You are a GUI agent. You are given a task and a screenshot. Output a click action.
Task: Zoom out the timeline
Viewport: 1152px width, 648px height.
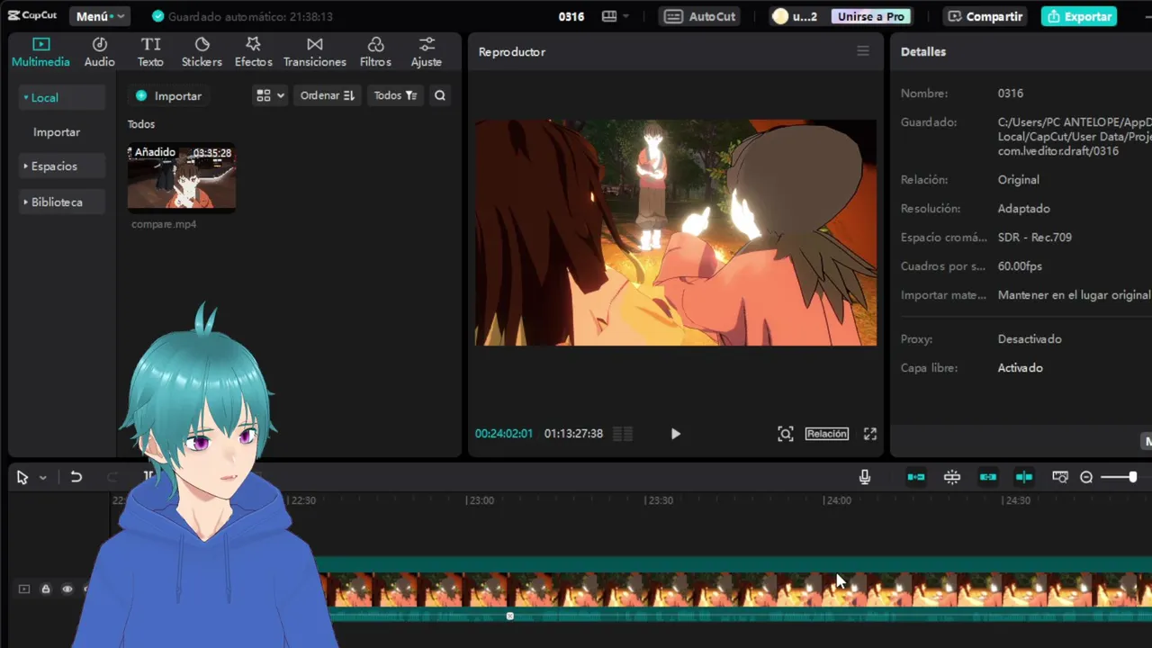1086,477
